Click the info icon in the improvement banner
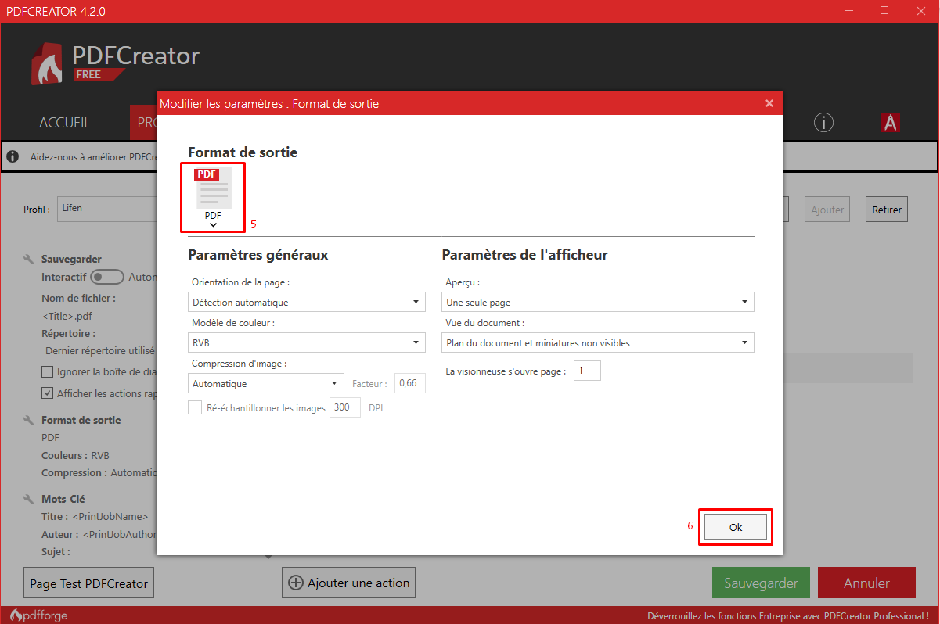The width and height of the screenshot is (940, 624). [x=13, y=156]
